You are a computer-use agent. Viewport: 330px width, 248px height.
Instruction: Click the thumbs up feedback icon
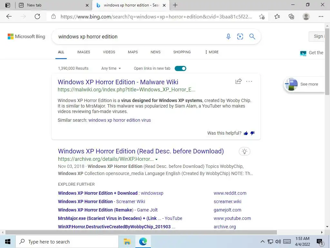tap(246, 133)
